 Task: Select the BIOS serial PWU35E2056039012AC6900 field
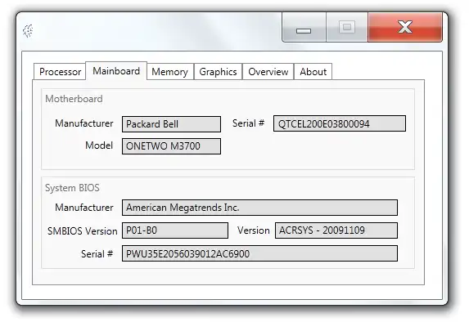[259, 253]
